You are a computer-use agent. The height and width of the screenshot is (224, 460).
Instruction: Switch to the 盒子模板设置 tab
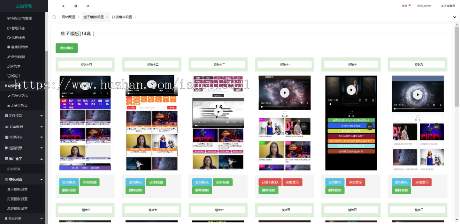[x=94, y=17]
